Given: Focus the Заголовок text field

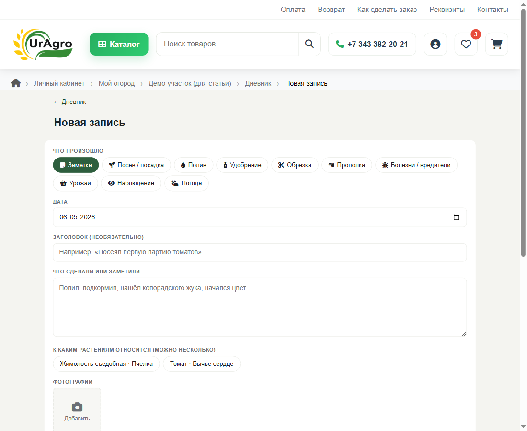Looking at the screenshot, I should point(260,252).
